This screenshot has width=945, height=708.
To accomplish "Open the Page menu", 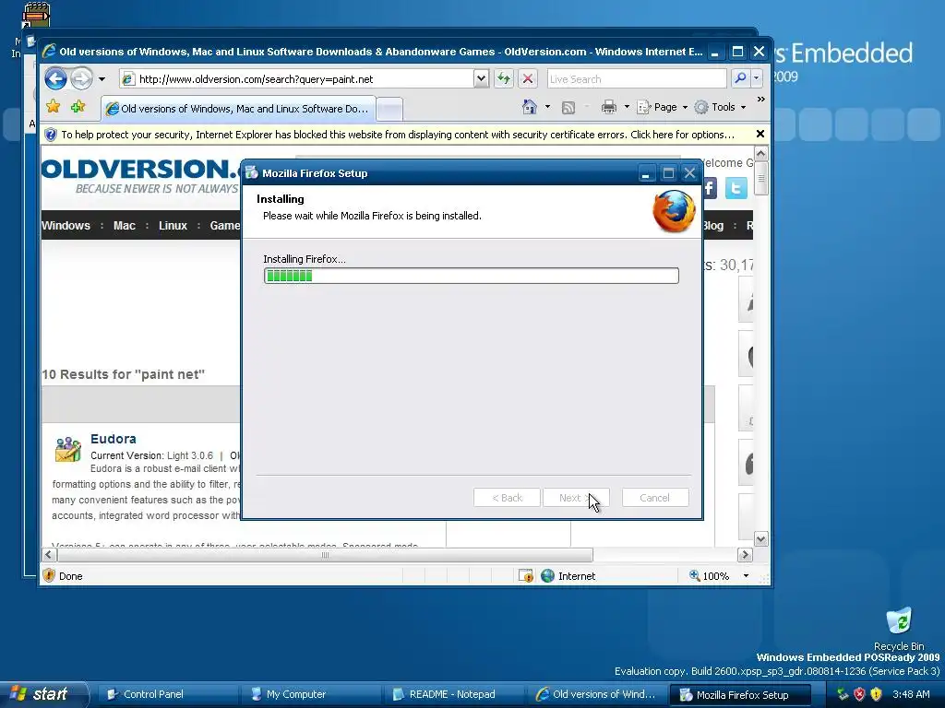I will click(663, 107).
